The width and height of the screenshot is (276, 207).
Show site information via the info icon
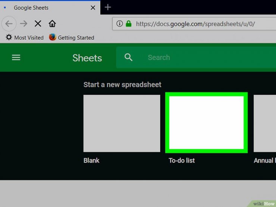(x=119, y=23)
